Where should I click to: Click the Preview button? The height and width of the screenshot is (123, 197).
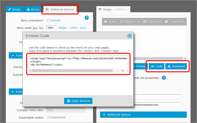coord(140,66)
